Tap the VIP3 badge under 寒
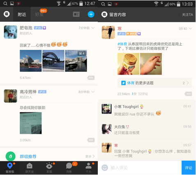196x175 pixels. [131, 34]
